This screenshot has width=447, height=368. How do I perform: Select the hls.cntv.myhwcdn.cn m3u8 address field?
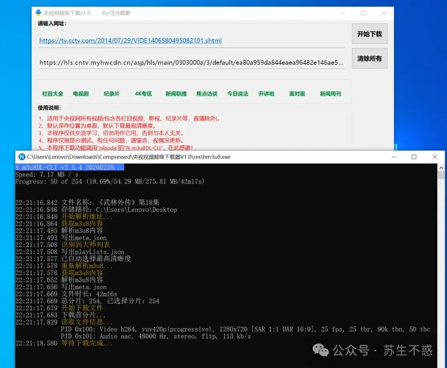[x=191, y=63]
